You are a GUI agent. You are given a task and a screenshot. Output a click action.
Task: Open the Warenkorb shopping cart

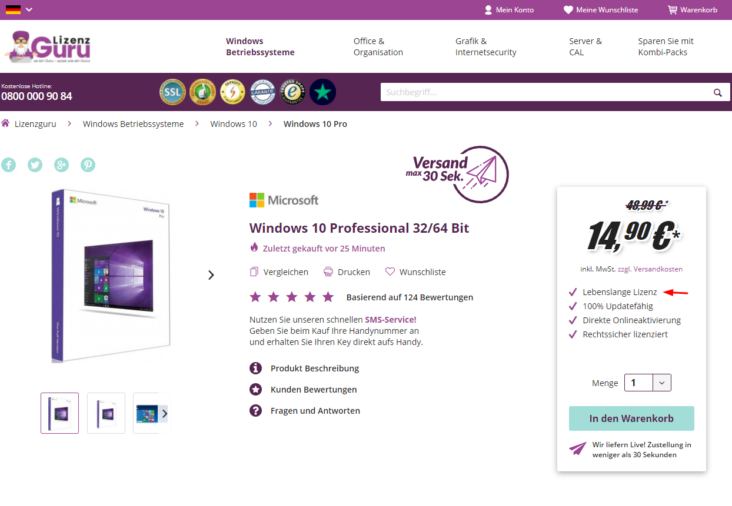693,10
